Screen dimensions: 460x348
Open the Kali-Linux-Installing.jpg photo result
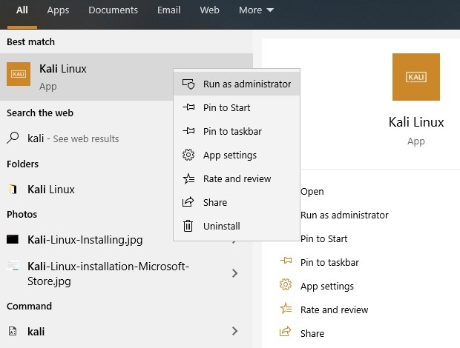85,240
